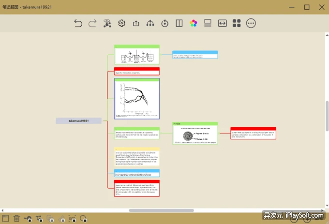
Task: Click the redo arrow in toolbar
Action: [92, 23]
